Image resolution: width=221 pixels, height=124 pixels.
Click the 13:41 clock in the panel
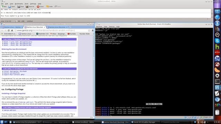[217, 122]
